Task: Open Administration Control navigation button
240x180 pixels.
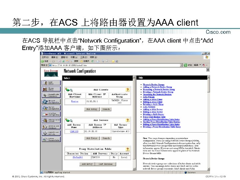Action: point(51,120)
